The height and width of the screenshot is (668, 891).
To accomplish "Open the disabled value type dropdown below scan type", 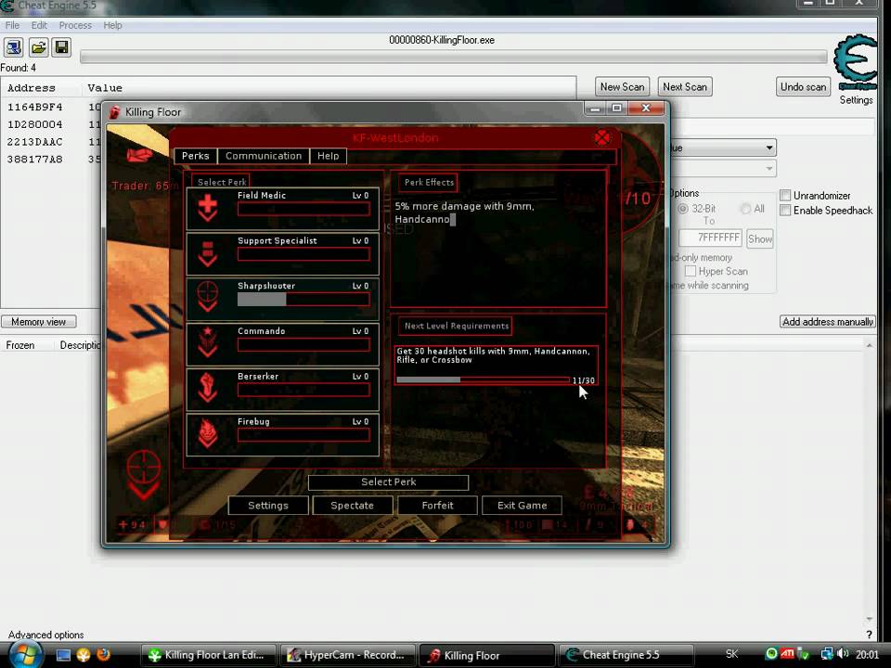I will [x=768, y=168].
